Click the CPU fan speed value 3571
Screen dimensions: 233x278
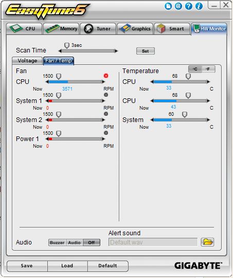tap(67, 89)
